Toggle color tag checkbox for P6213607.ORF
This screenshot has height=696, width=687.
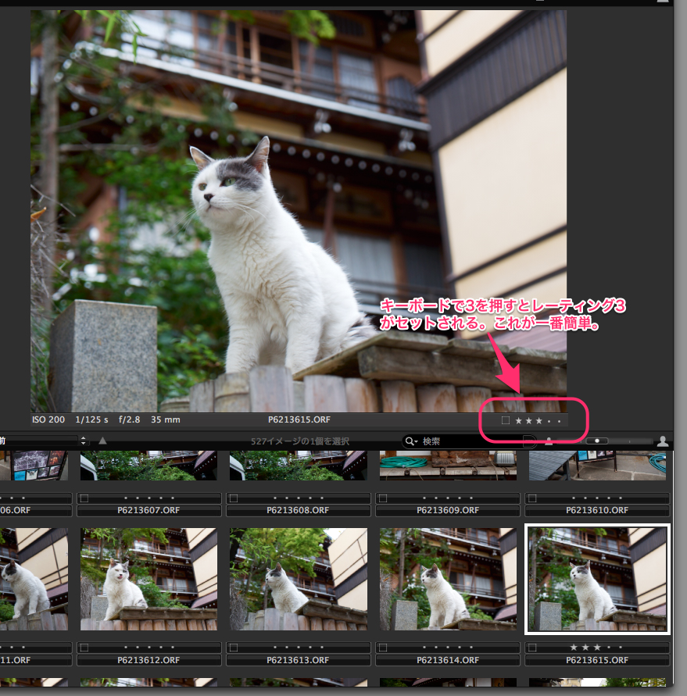84,498
